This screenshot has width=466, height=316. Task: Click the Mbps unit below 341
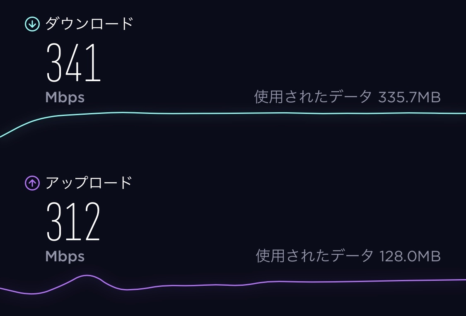click(x=65, y=97)
